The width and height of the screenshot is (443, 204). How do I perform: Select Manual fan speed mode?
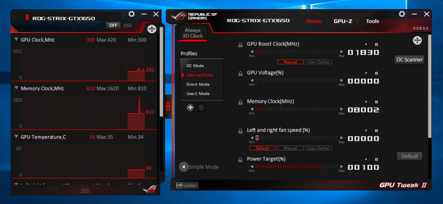290,148
